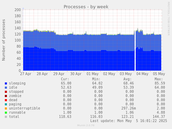Select the 'uninterruptible' legend label

pyautogui.click(x=25, y=108)
